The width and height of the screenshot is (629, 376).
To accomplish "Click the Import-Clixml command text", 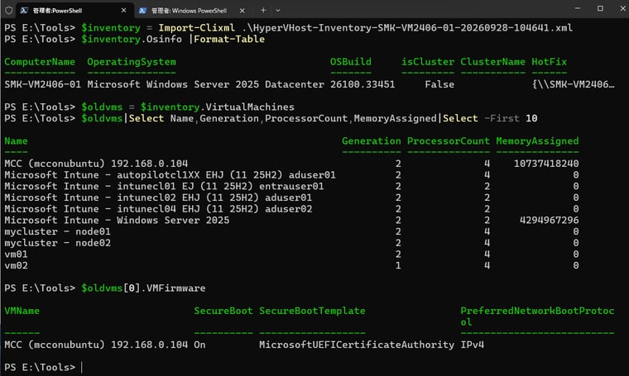I will [x=197, y=27].
